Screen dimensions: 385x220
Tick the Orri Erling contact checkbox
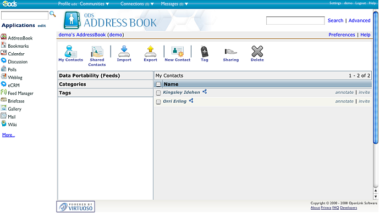point(158,102)
